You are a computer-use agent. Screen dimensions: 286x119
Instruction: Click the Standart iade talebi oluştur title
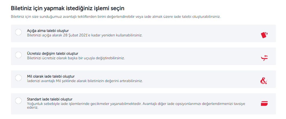[x=50, y=99]
